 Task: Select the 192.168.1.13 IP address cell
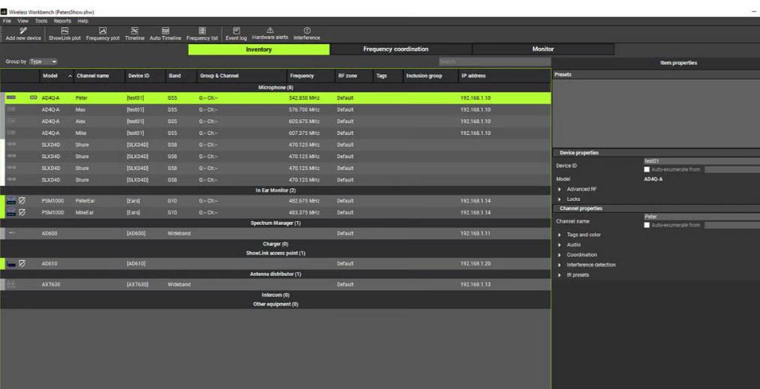point(475,284)
